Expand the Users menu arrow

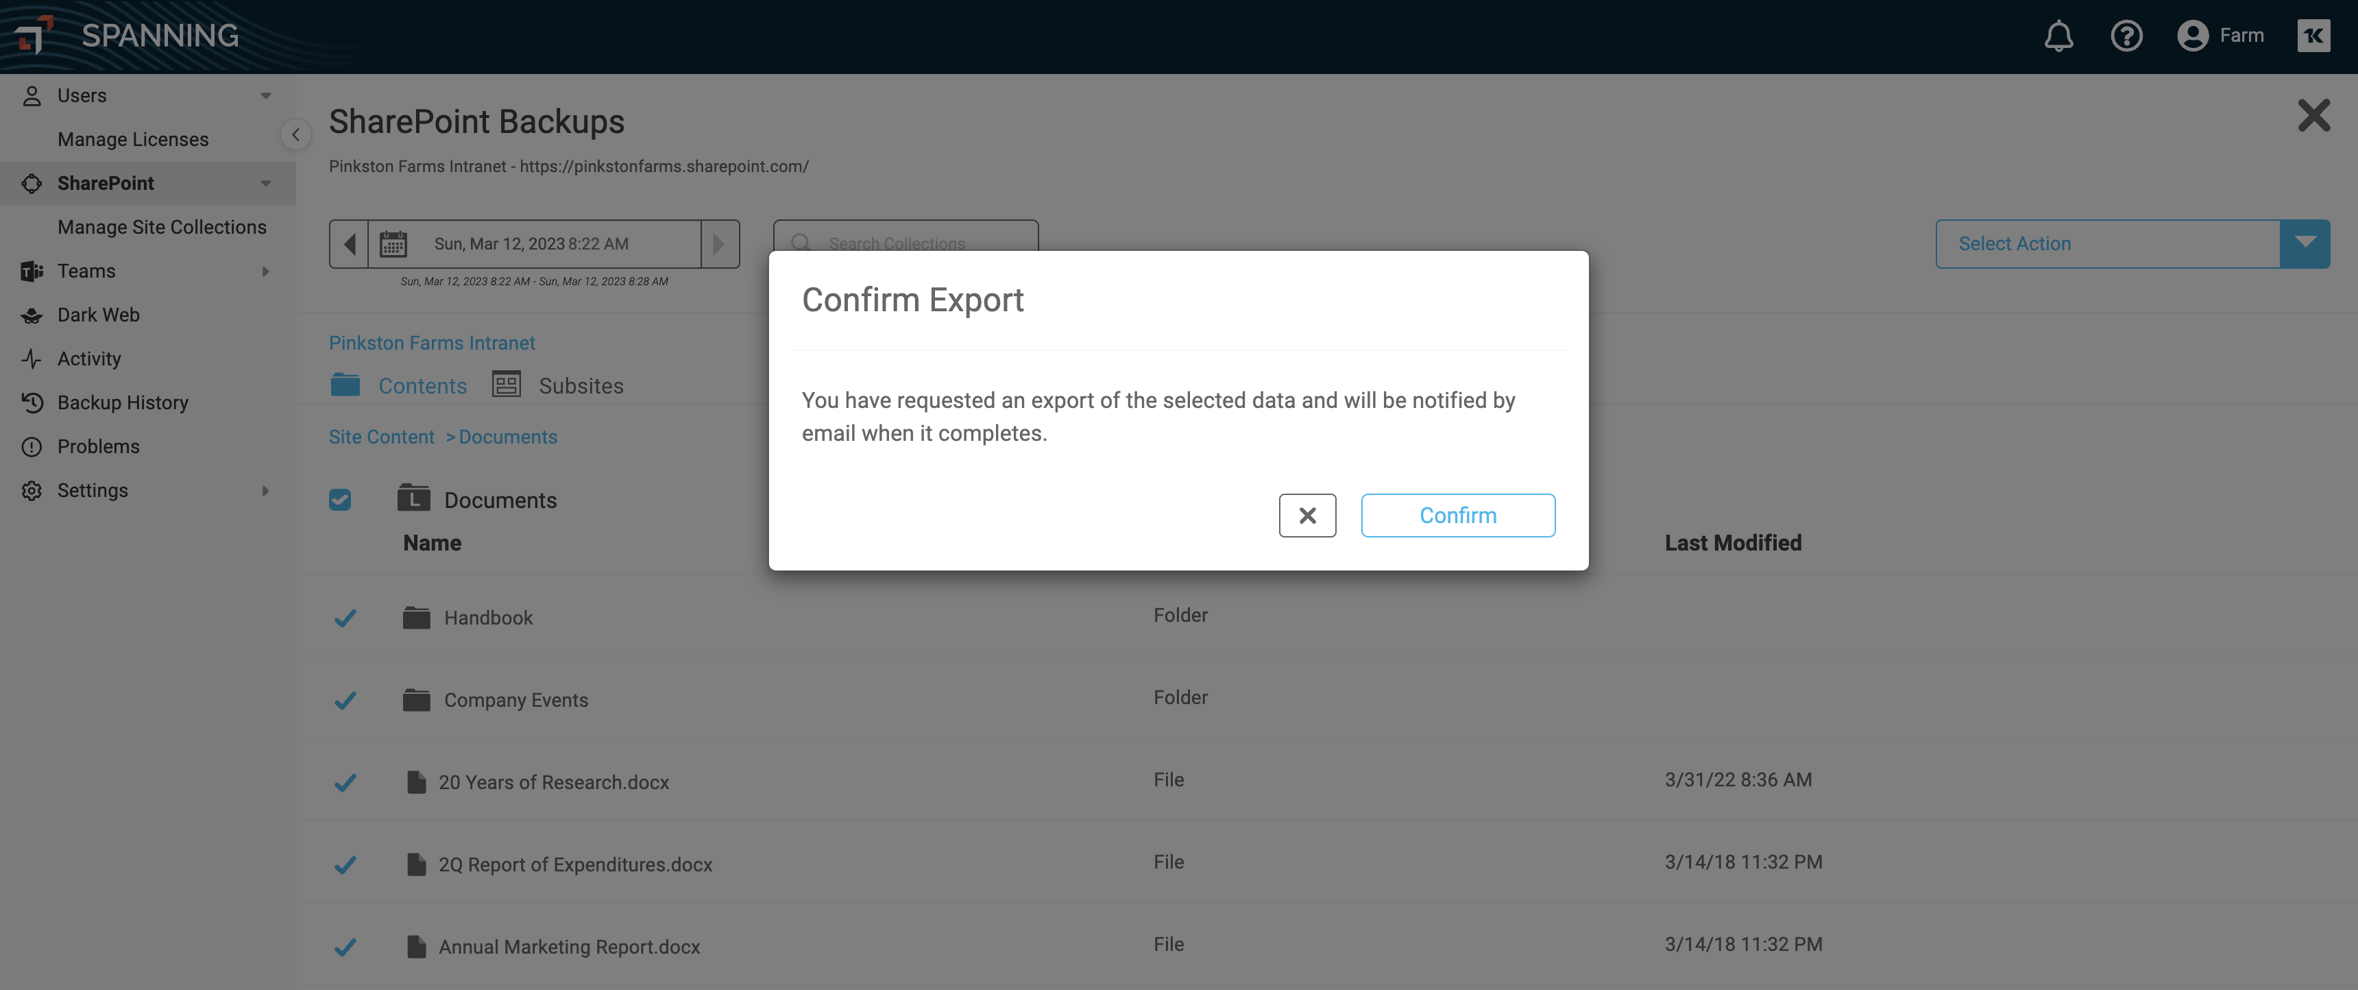[x=265, y=96]
